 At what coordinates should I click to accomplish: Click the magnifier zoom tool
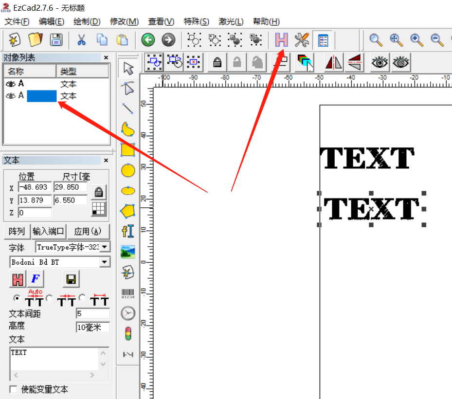pyautogui.click(x=376, y=40)
